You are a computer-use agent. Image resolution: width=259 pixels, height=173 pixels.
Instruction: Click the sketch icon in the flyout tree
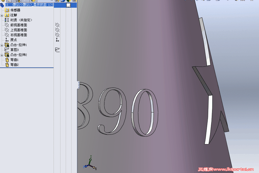[x=57, y=50]
